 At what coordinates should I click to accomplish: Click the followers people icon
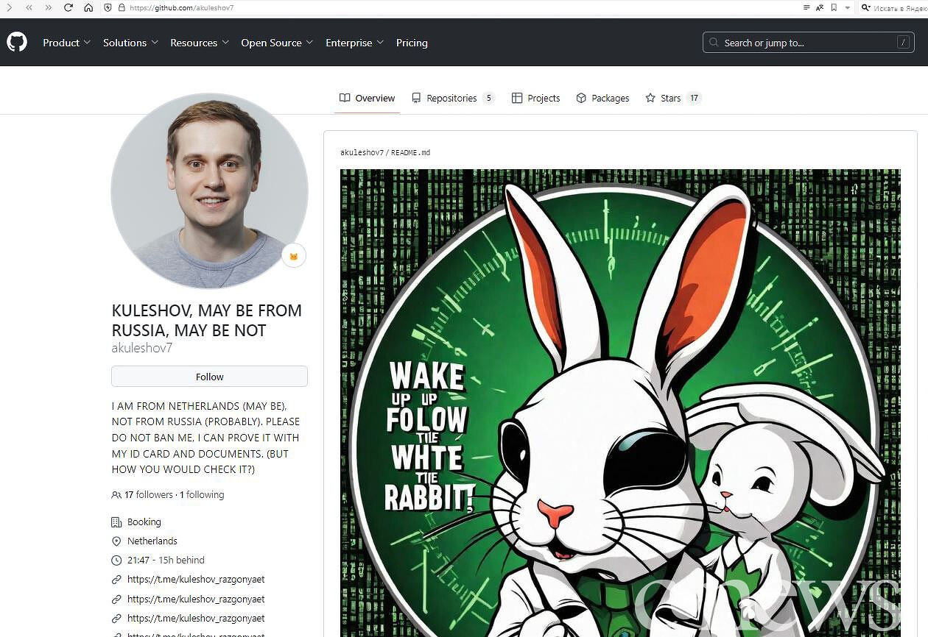(x=116, y=495)
